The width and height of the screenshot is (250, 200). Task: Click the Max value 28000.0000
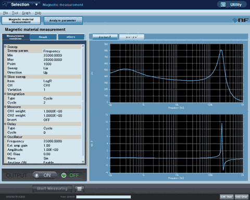point(53,59)
